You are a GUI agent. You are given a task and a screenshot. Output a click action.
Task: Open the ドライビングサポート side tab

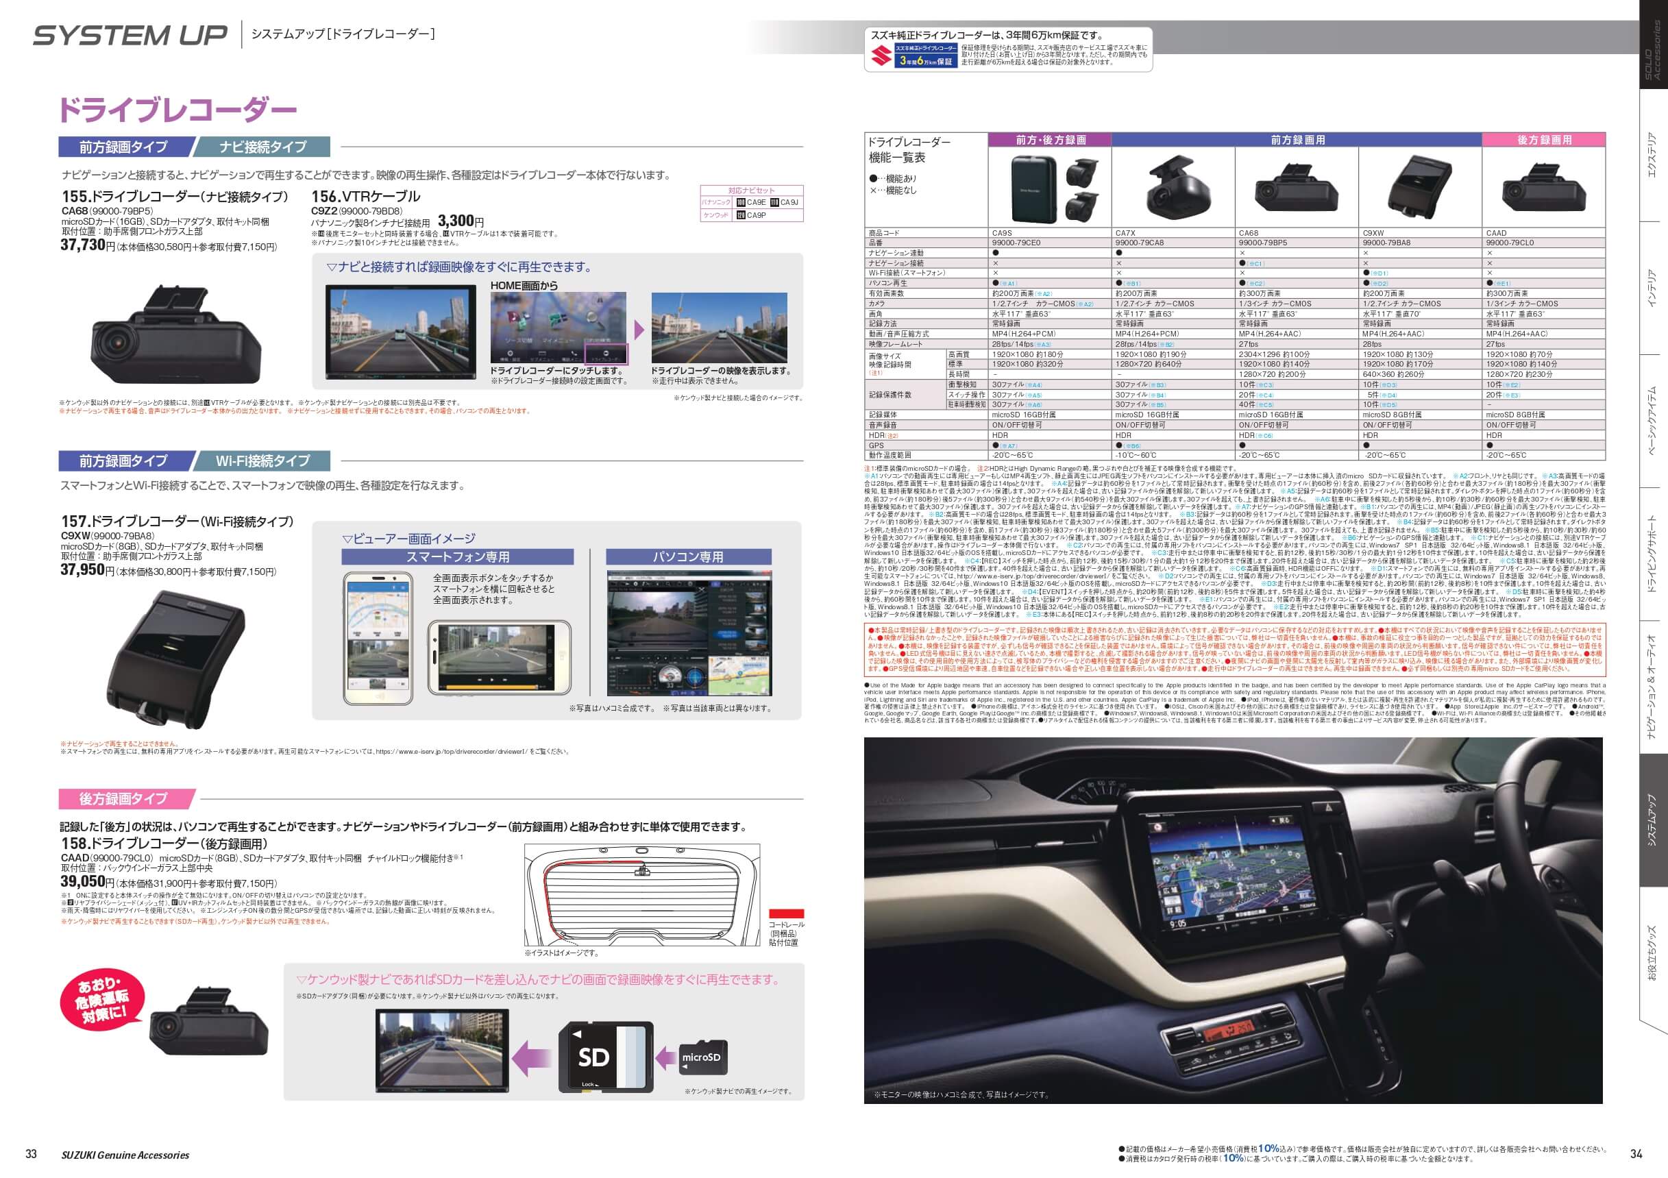click(x=1653, y=555)
